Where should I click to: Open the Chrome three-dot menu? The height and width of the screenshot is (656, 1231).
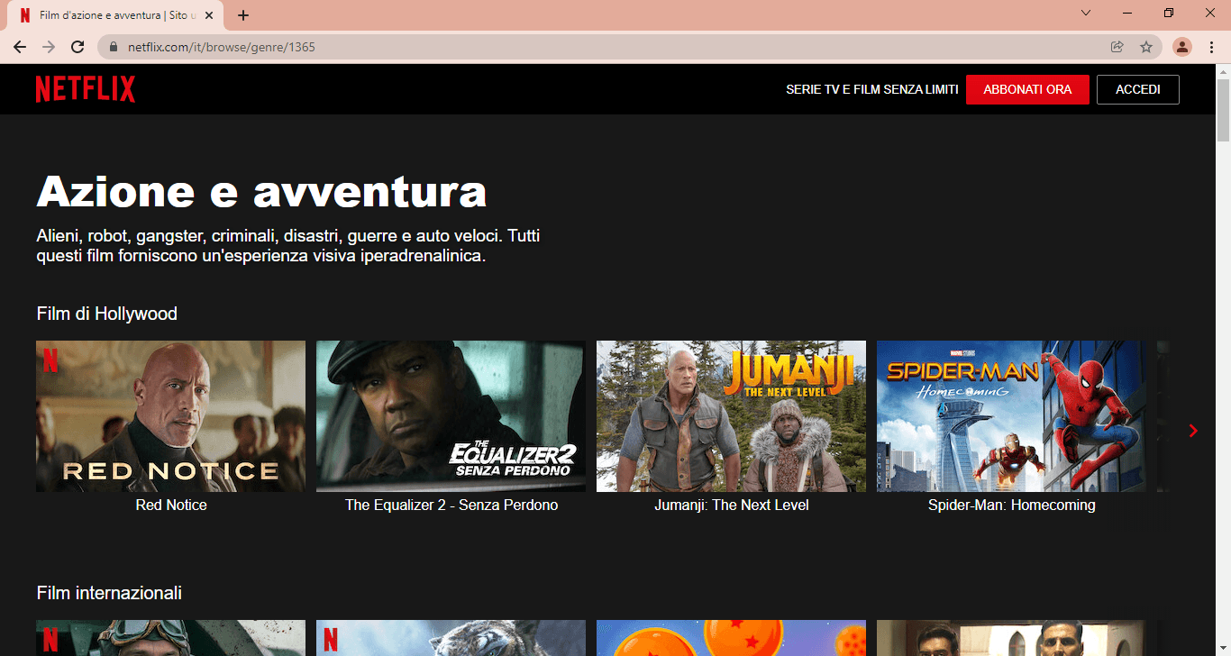[1211, 47]
